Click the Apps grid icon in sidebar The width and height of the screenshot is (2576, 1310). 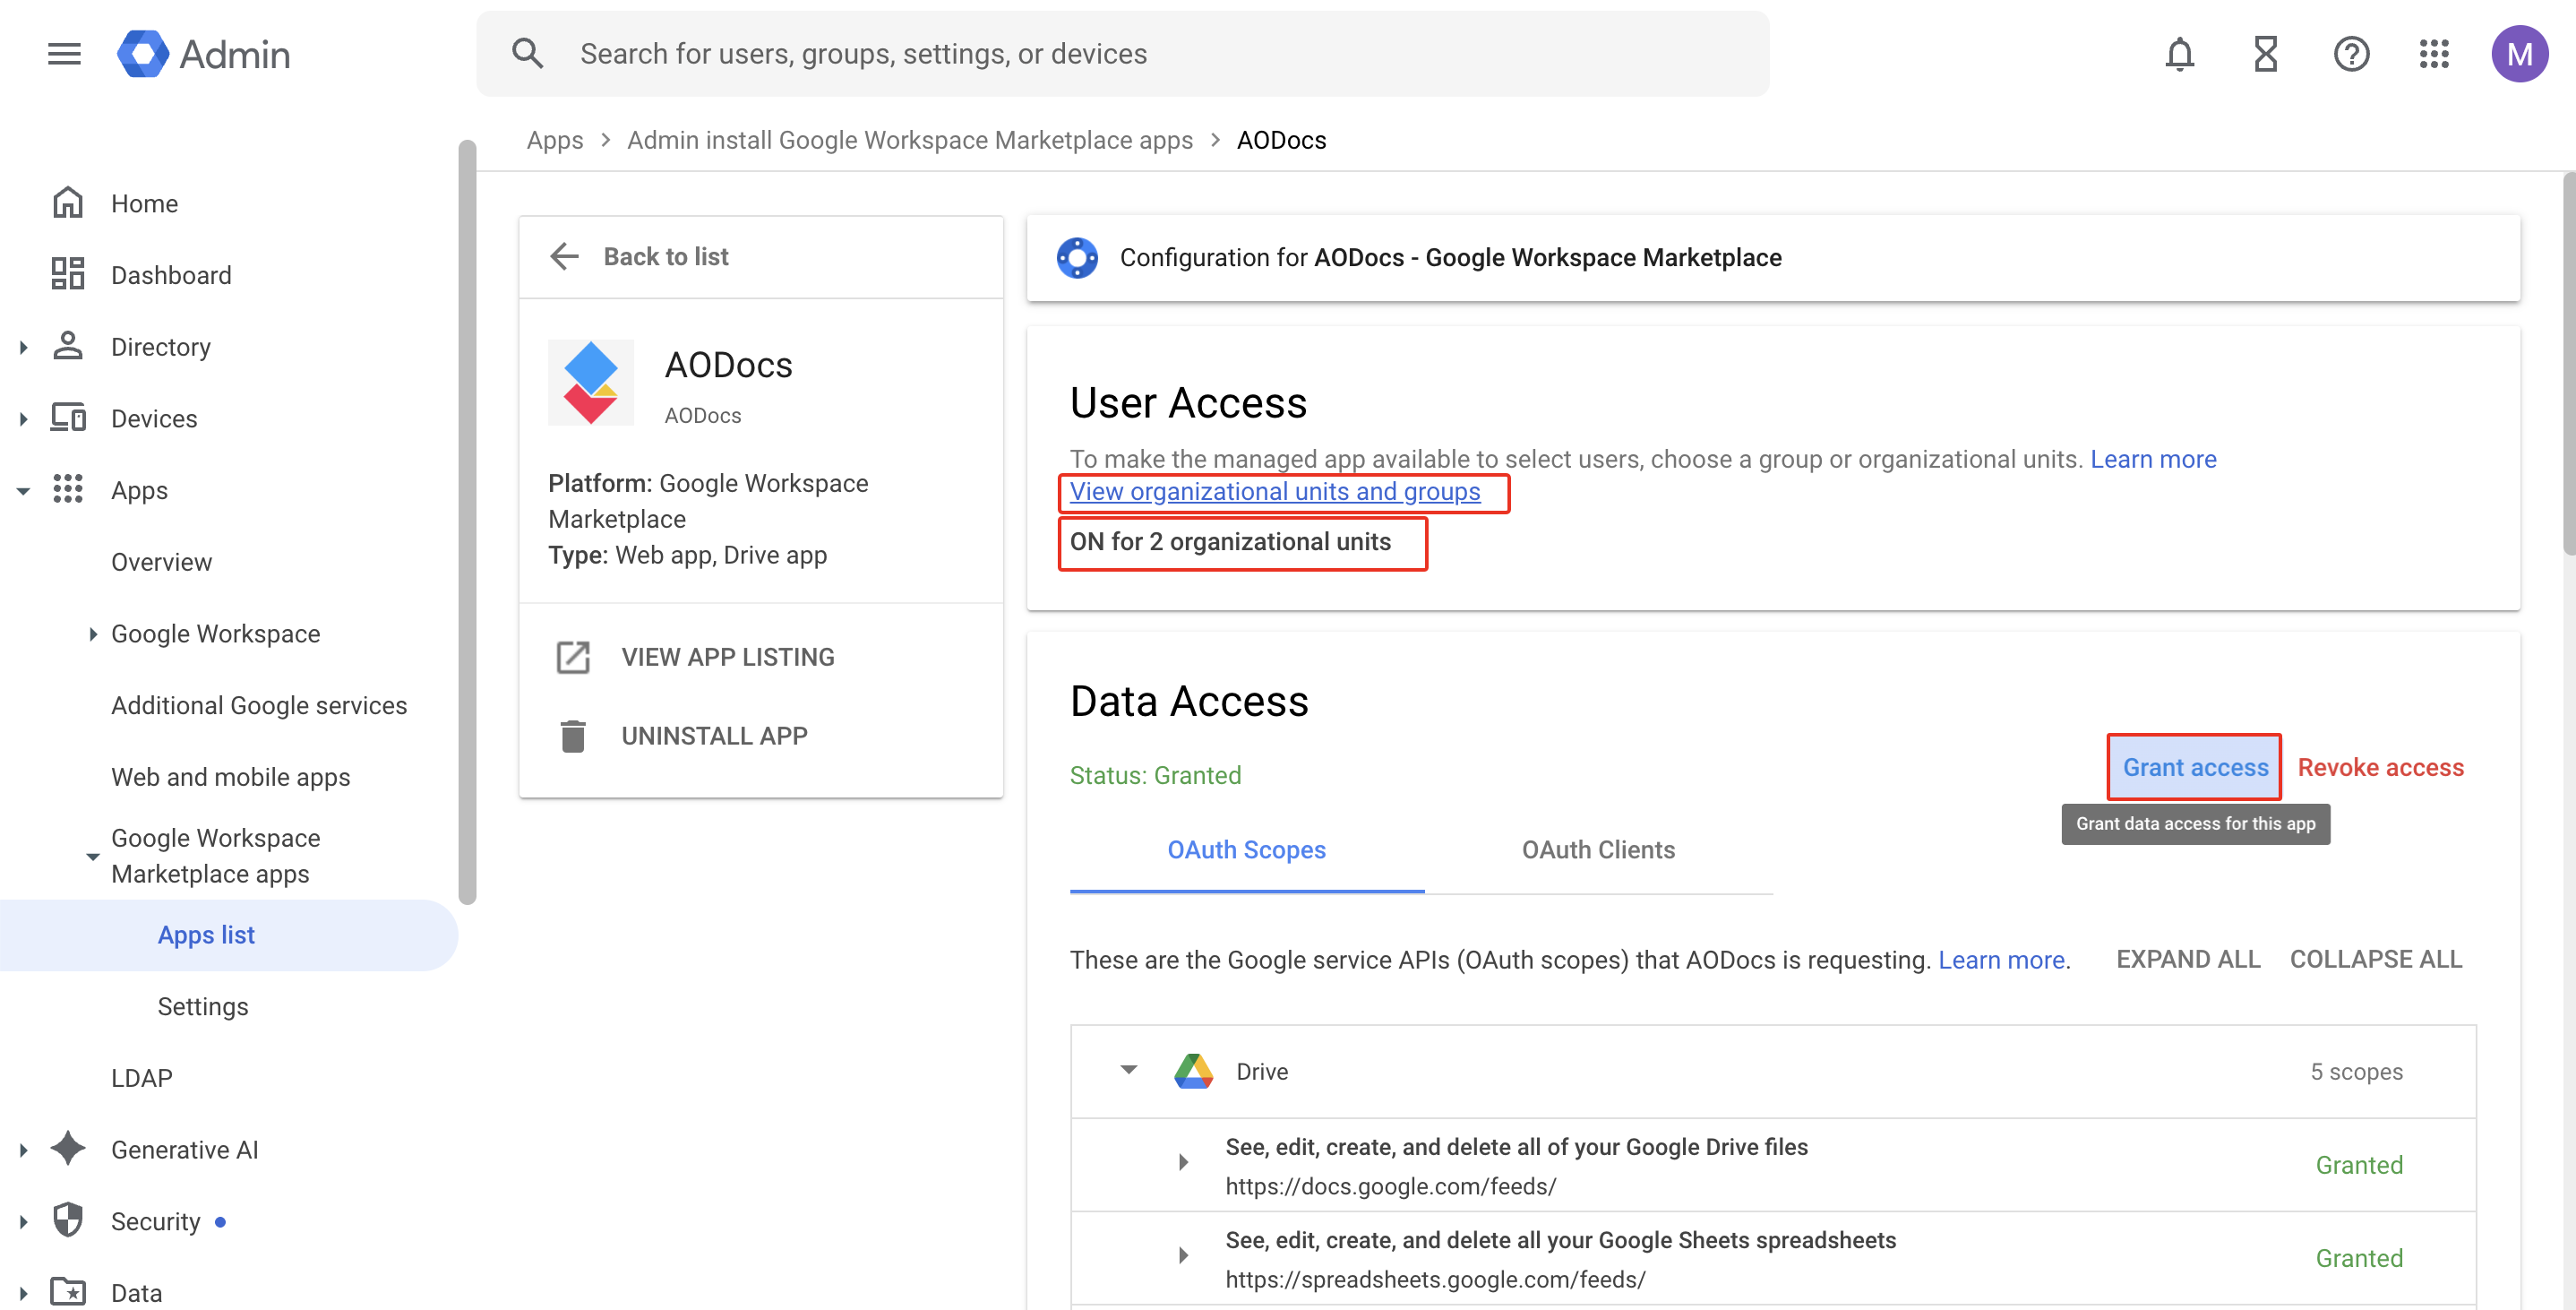(x=67, y=489)
